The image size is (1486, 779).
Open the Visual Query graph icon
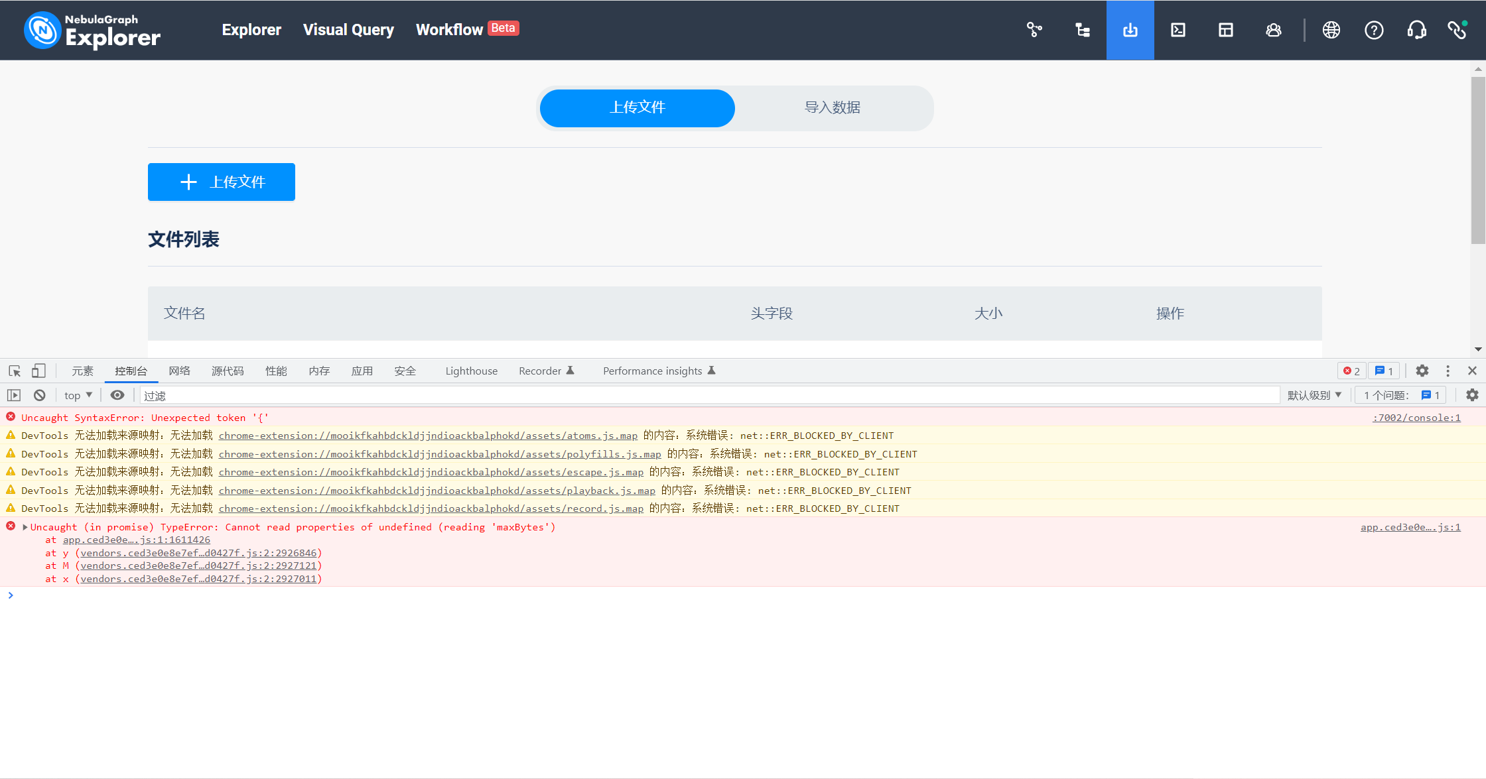click(1034, 30)
